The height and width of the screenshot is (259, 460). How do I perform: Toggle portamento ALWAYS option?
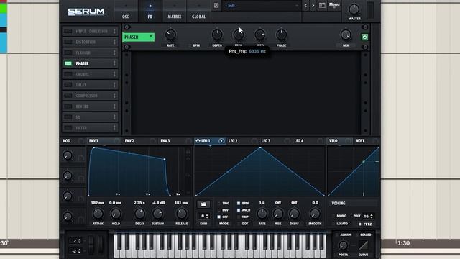click(337, 235)
